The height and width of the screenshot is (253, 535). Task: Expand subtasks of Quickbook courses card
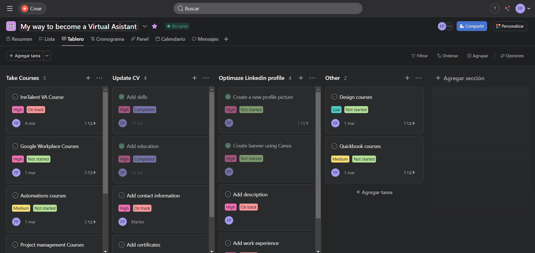coord(409,173)
